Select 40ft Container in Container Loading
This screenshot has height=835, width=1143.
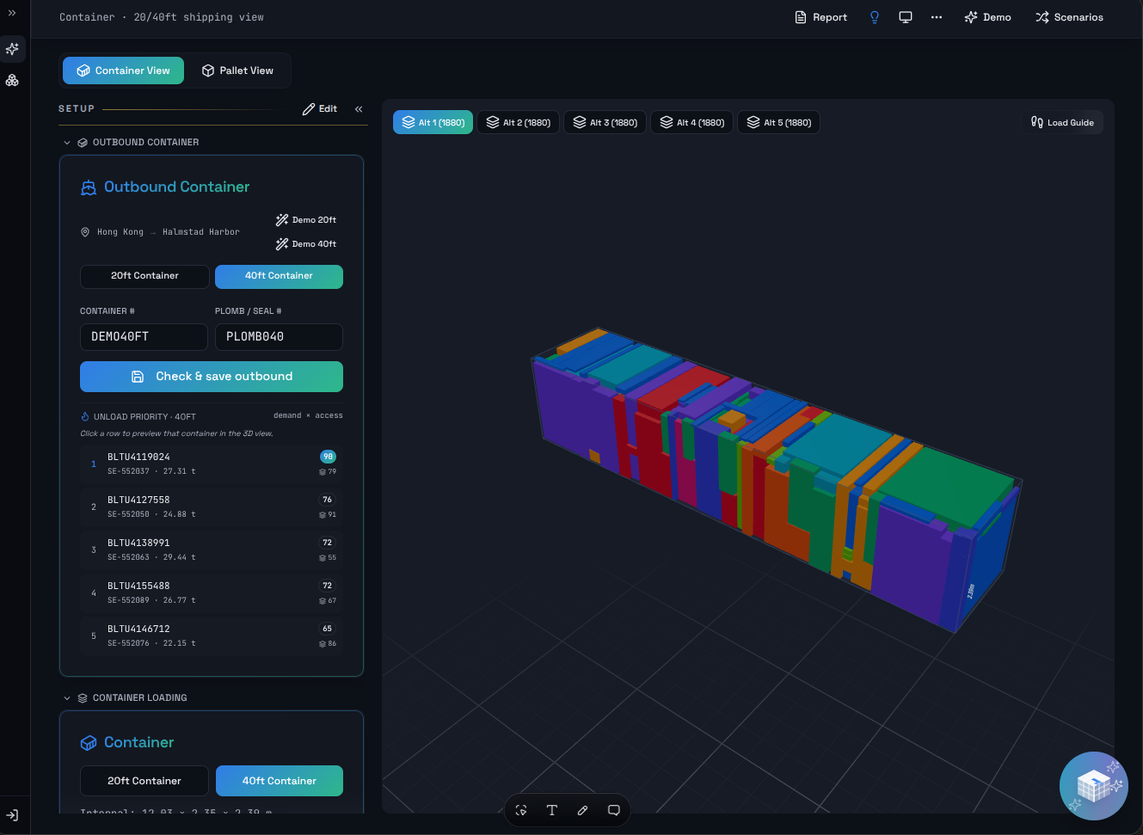[x=280, y=781]
